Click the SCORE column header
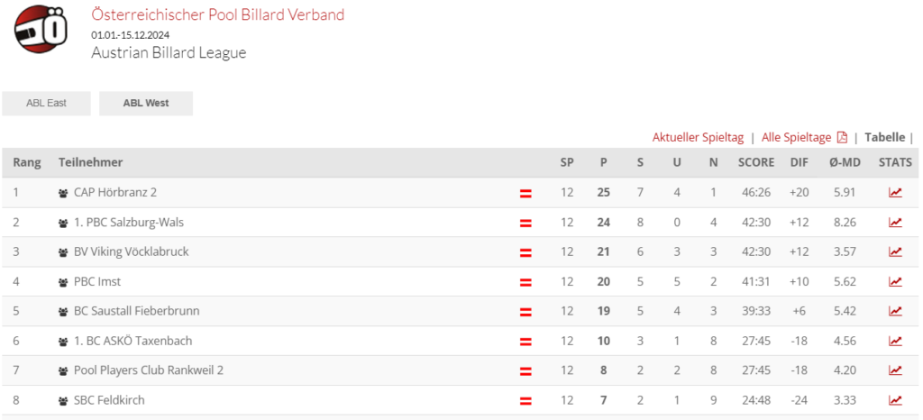 [x=756, y=162]
